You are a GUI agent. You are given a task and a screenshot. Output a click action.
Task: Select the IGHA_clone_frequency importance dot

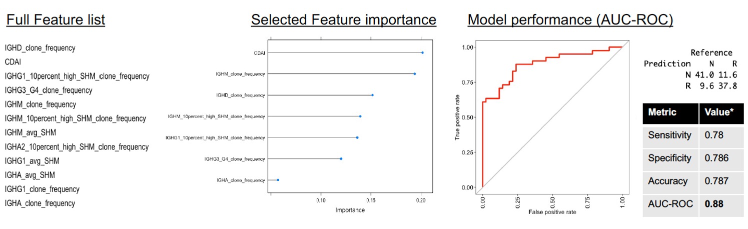(x=278, y=180)
